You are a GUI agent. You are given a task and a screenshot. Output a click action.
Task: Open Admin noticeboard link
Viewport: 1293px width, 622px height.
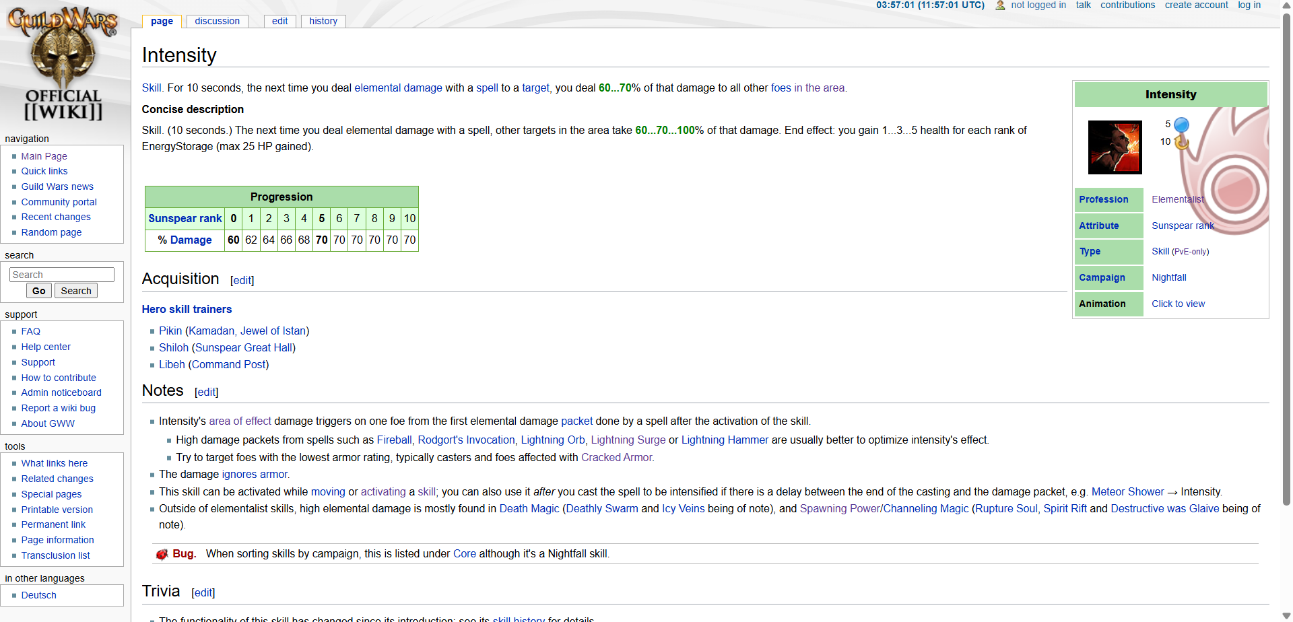pyautogui.click(x=61, y=392)
